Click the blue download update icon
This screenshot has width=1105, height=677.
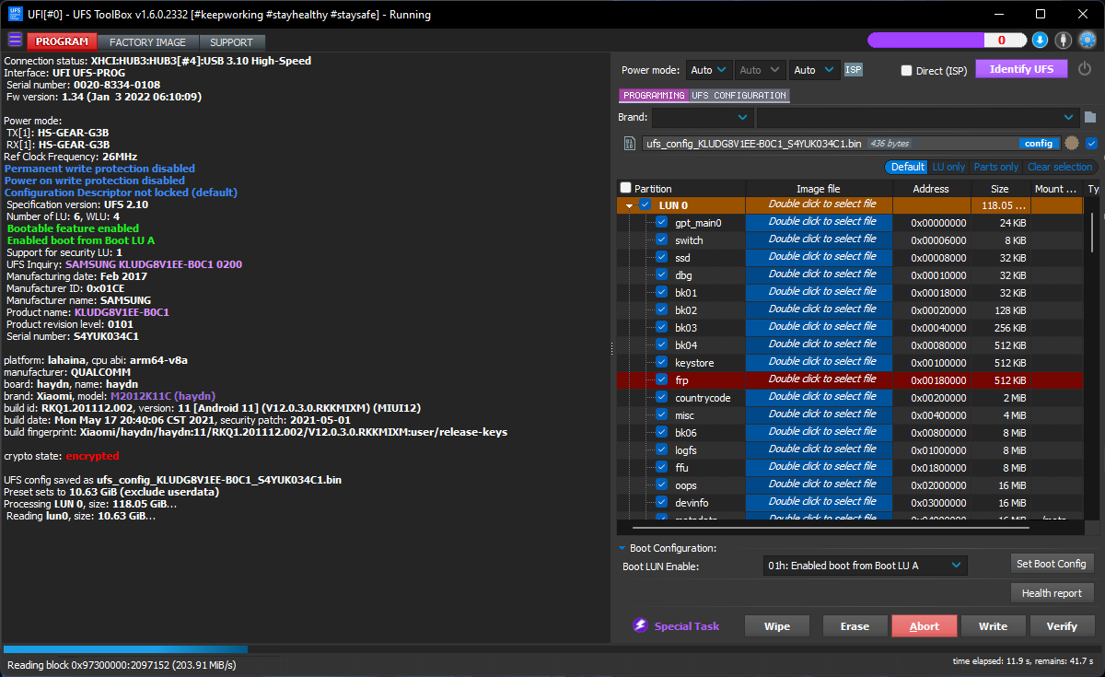(1040, 40)
